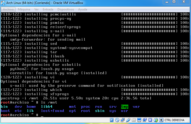Viewport: 191px width, 124px height.
Task: Open the Archivo menu
Action: click(x=8, y=9)
